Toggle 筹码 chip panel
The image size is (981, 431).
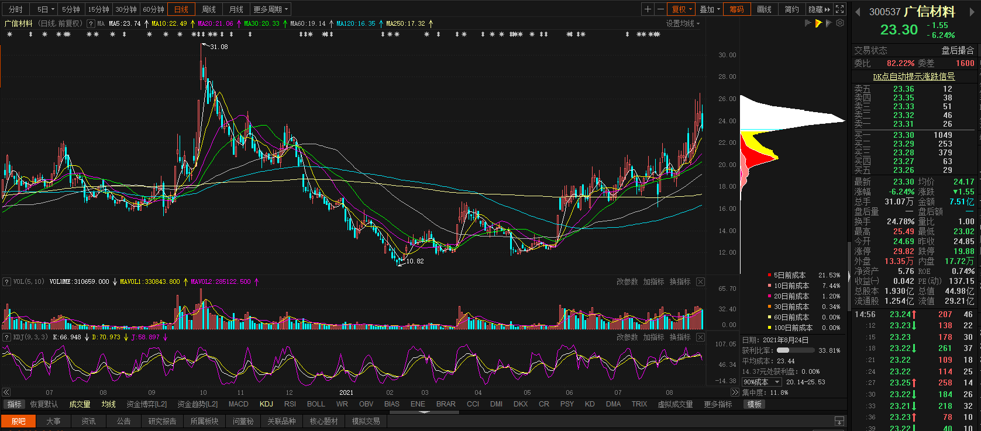click(736, 9)
